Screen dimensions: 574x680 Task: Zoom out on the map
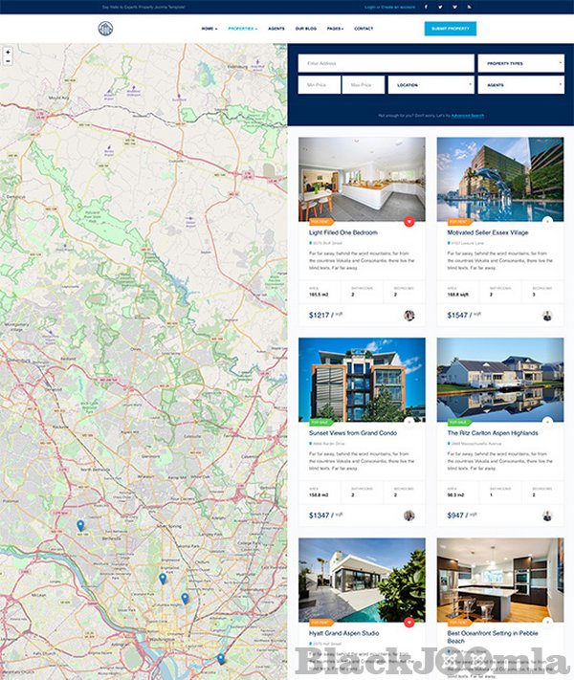pyautogui.click(x=8, y=60)
